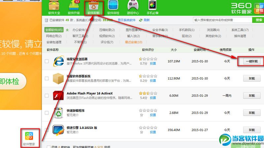The image size is (264, 148).
Task: Filter by 办公软件 category
Action: click(x=80, y=30)
